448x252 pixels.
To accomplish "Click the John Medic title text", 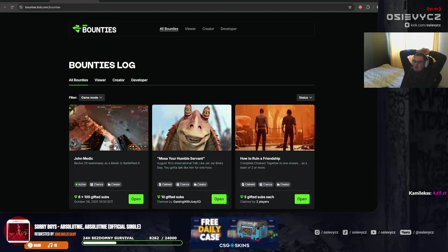I will coord(83,159).
